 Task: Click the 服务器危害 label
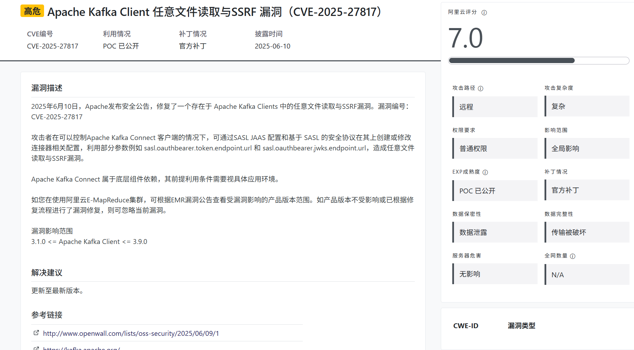pos(467,256)
